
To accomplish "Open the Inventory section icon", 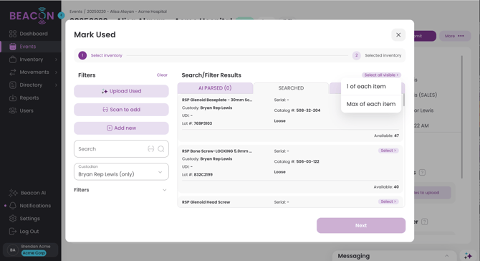I will tap(13, 60).
